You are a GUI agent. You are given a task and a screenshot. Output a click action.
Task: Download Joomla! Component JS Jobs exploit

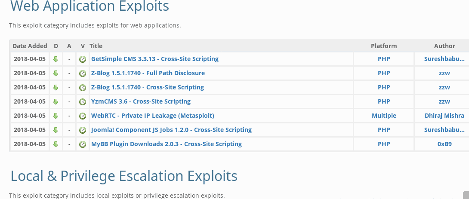coord(56,130)
